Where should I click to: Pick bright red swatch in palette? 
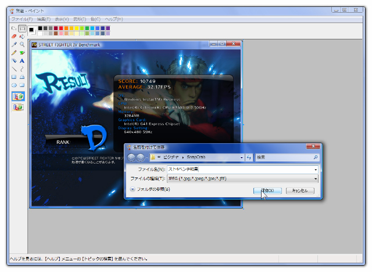point(61,28)
